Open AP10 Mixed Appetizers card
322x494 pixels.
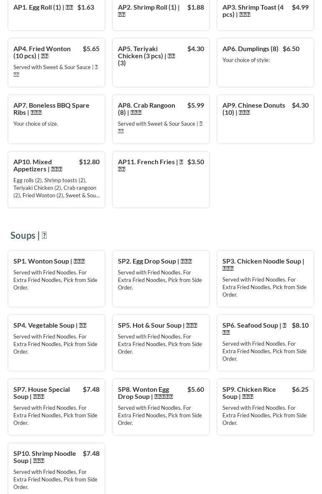point(56,179)
